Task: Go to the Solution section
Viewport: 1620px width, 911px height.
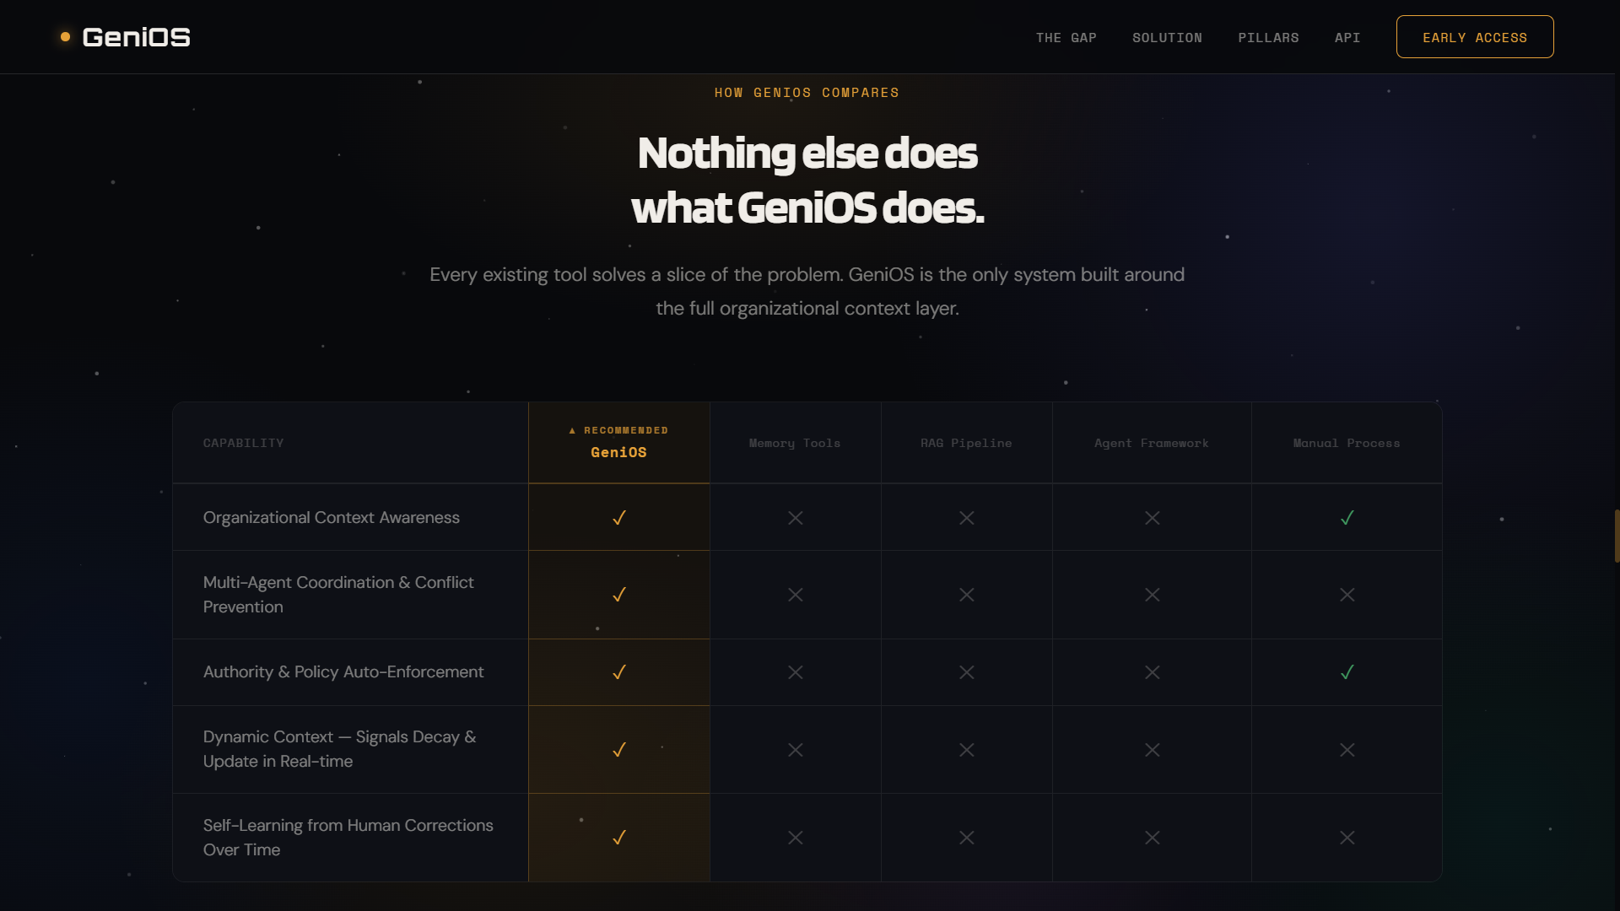Action: pyautogui.click(x=1167, y=38)
